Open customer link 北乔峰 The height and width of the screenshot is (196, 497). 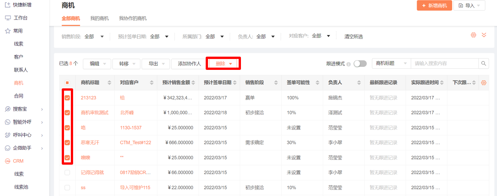pos(127,113)
